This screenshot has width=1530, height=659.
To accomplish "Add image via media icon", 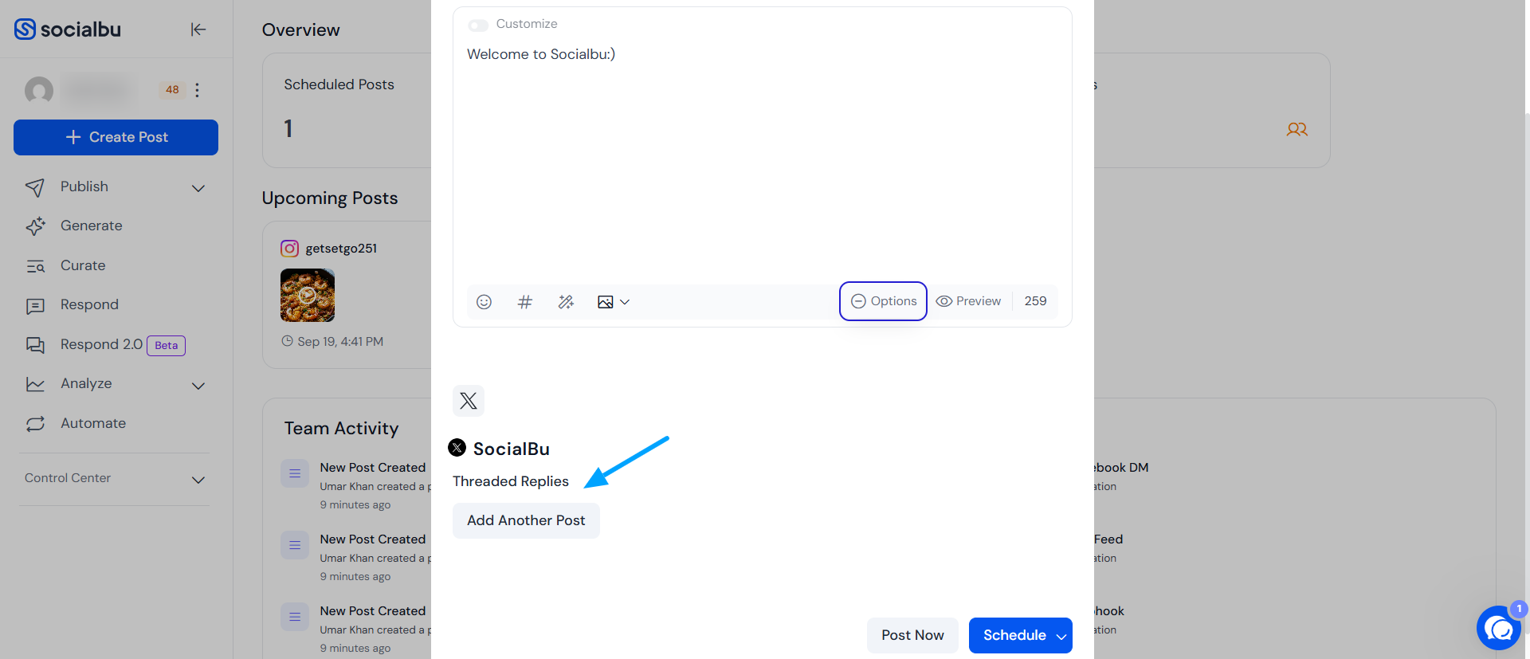I will point(606,302).
